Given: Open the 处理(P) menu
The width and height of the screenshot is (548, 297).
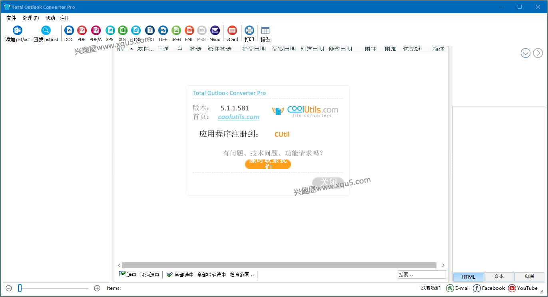Looking at the screenshot, I should click(x=31, y=18).
